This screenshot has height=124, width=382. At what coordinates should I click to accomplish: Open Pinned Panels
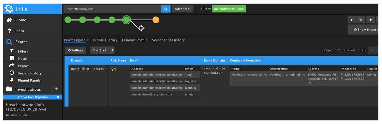32,80
